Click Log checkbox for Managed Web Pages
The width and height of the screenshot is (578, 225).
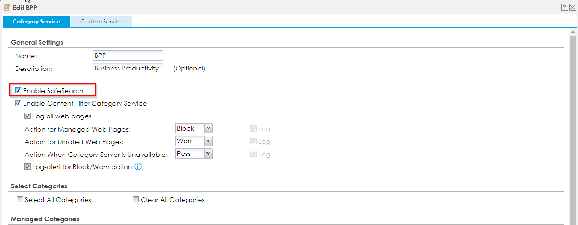pos(254,129)
